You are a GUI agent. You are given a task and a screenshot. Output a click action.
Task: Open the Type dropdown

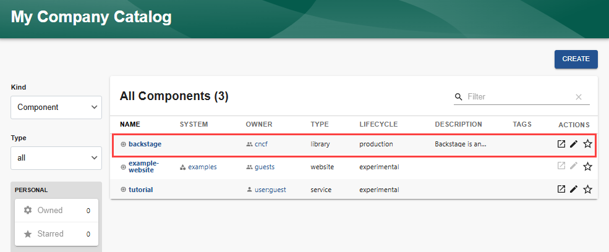56,158
